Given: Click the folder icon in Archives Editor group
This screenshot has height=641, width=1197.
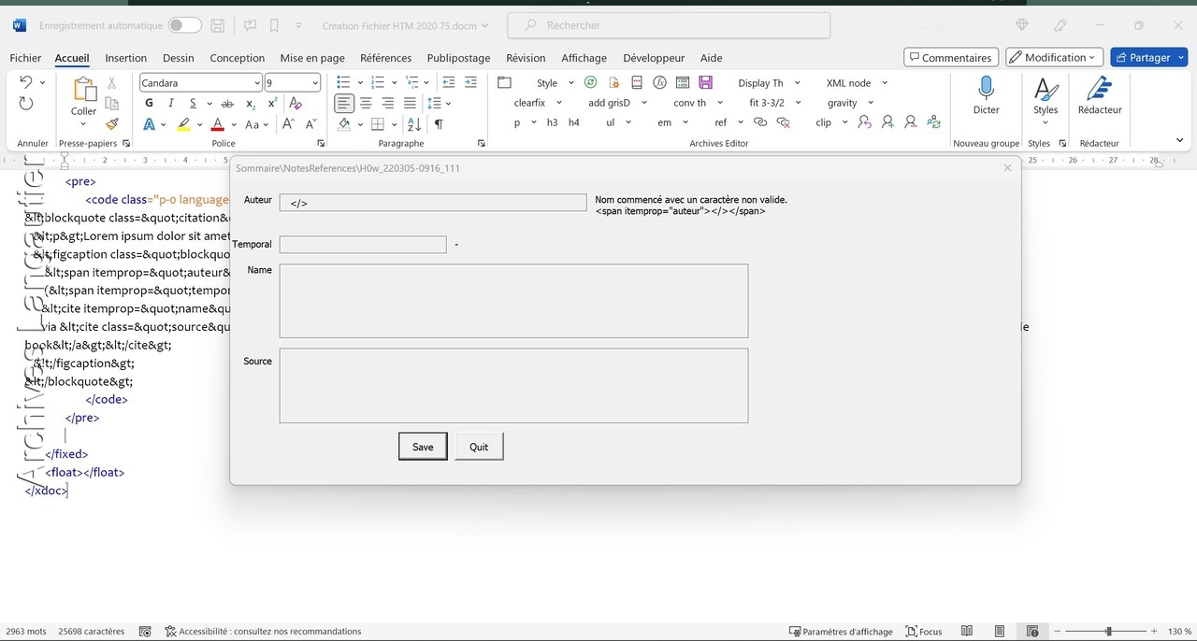Looking at the screenshot, I should click(x=505, y=83).
